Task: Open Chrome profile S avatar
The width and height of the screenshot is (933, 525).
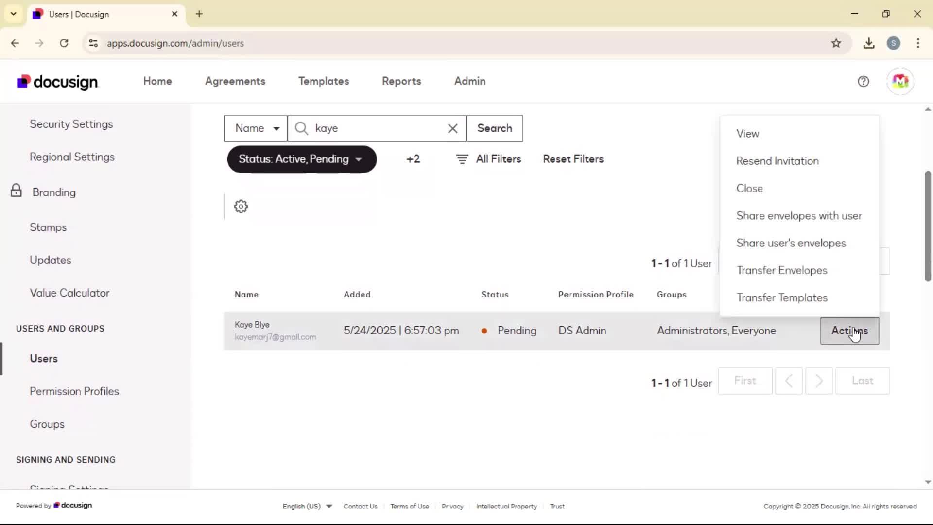Action: click(893, 43)
